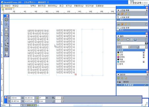
Task: Select the Table grid tool
Action: click(6, 49)
